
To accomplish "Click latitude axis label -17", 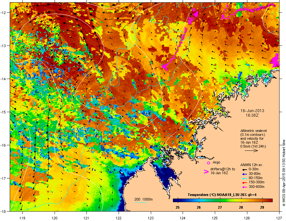I will pyautogui.click(x=3, y=178).
